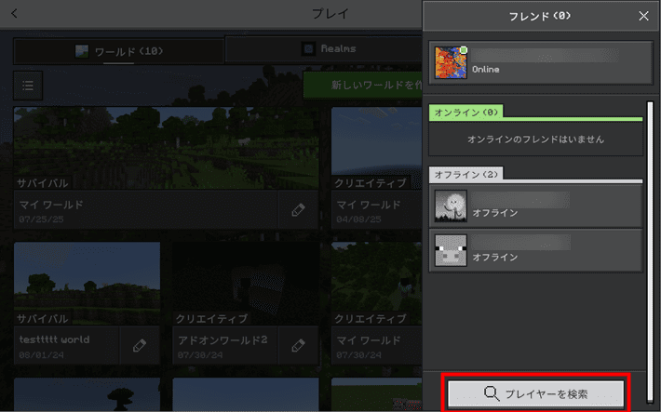The height and width of the screenshot is (412, 661).
Task: Edit アドオンワールド2 with the pencil icon
Action: pyautogui.click(x=298, y=345)
